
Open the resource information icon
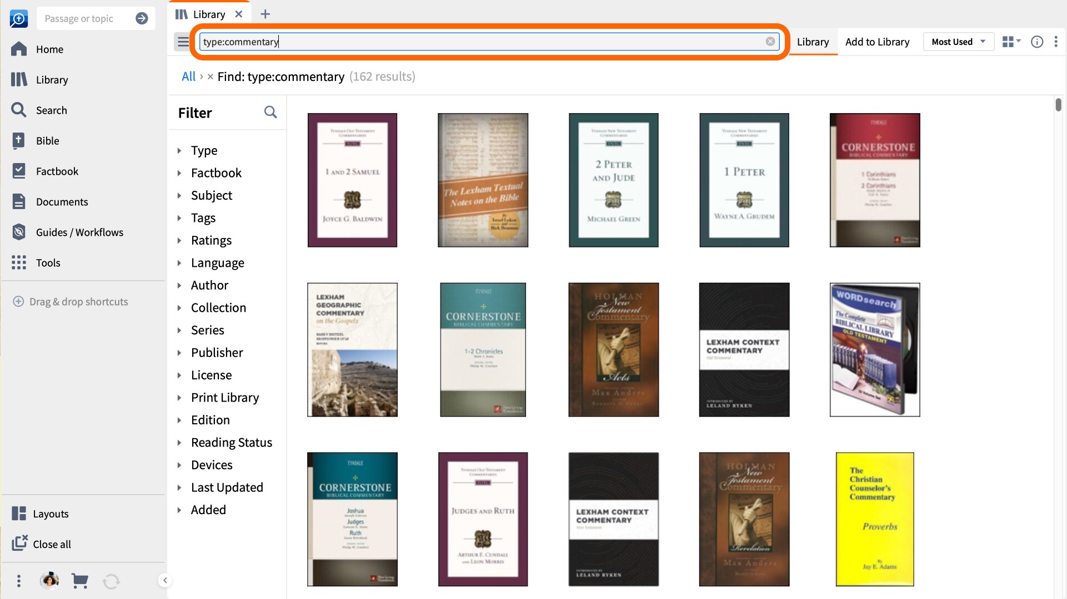1036,42
